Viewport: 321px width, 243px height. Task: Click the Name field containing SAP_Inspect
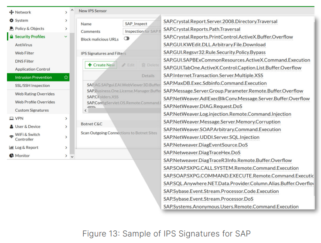click(x=142, y=24)
